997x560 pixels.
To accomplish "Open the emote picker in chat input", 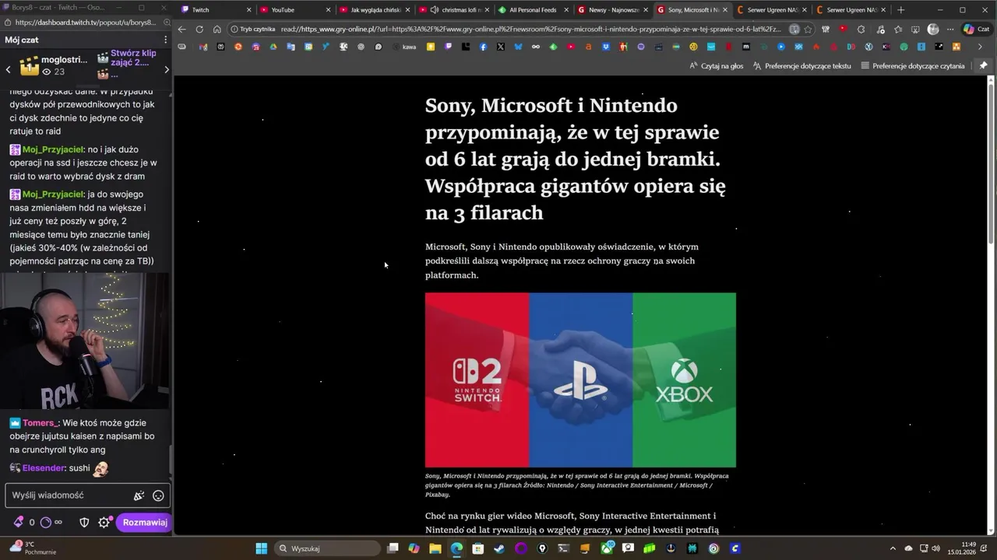I will (158, 495).
